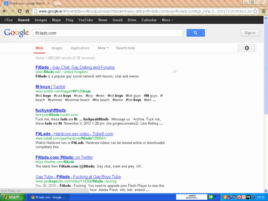This screenshot has height=201, width=268.
Task: Open the Java update tray icon
Action: [x=225, y=197]
